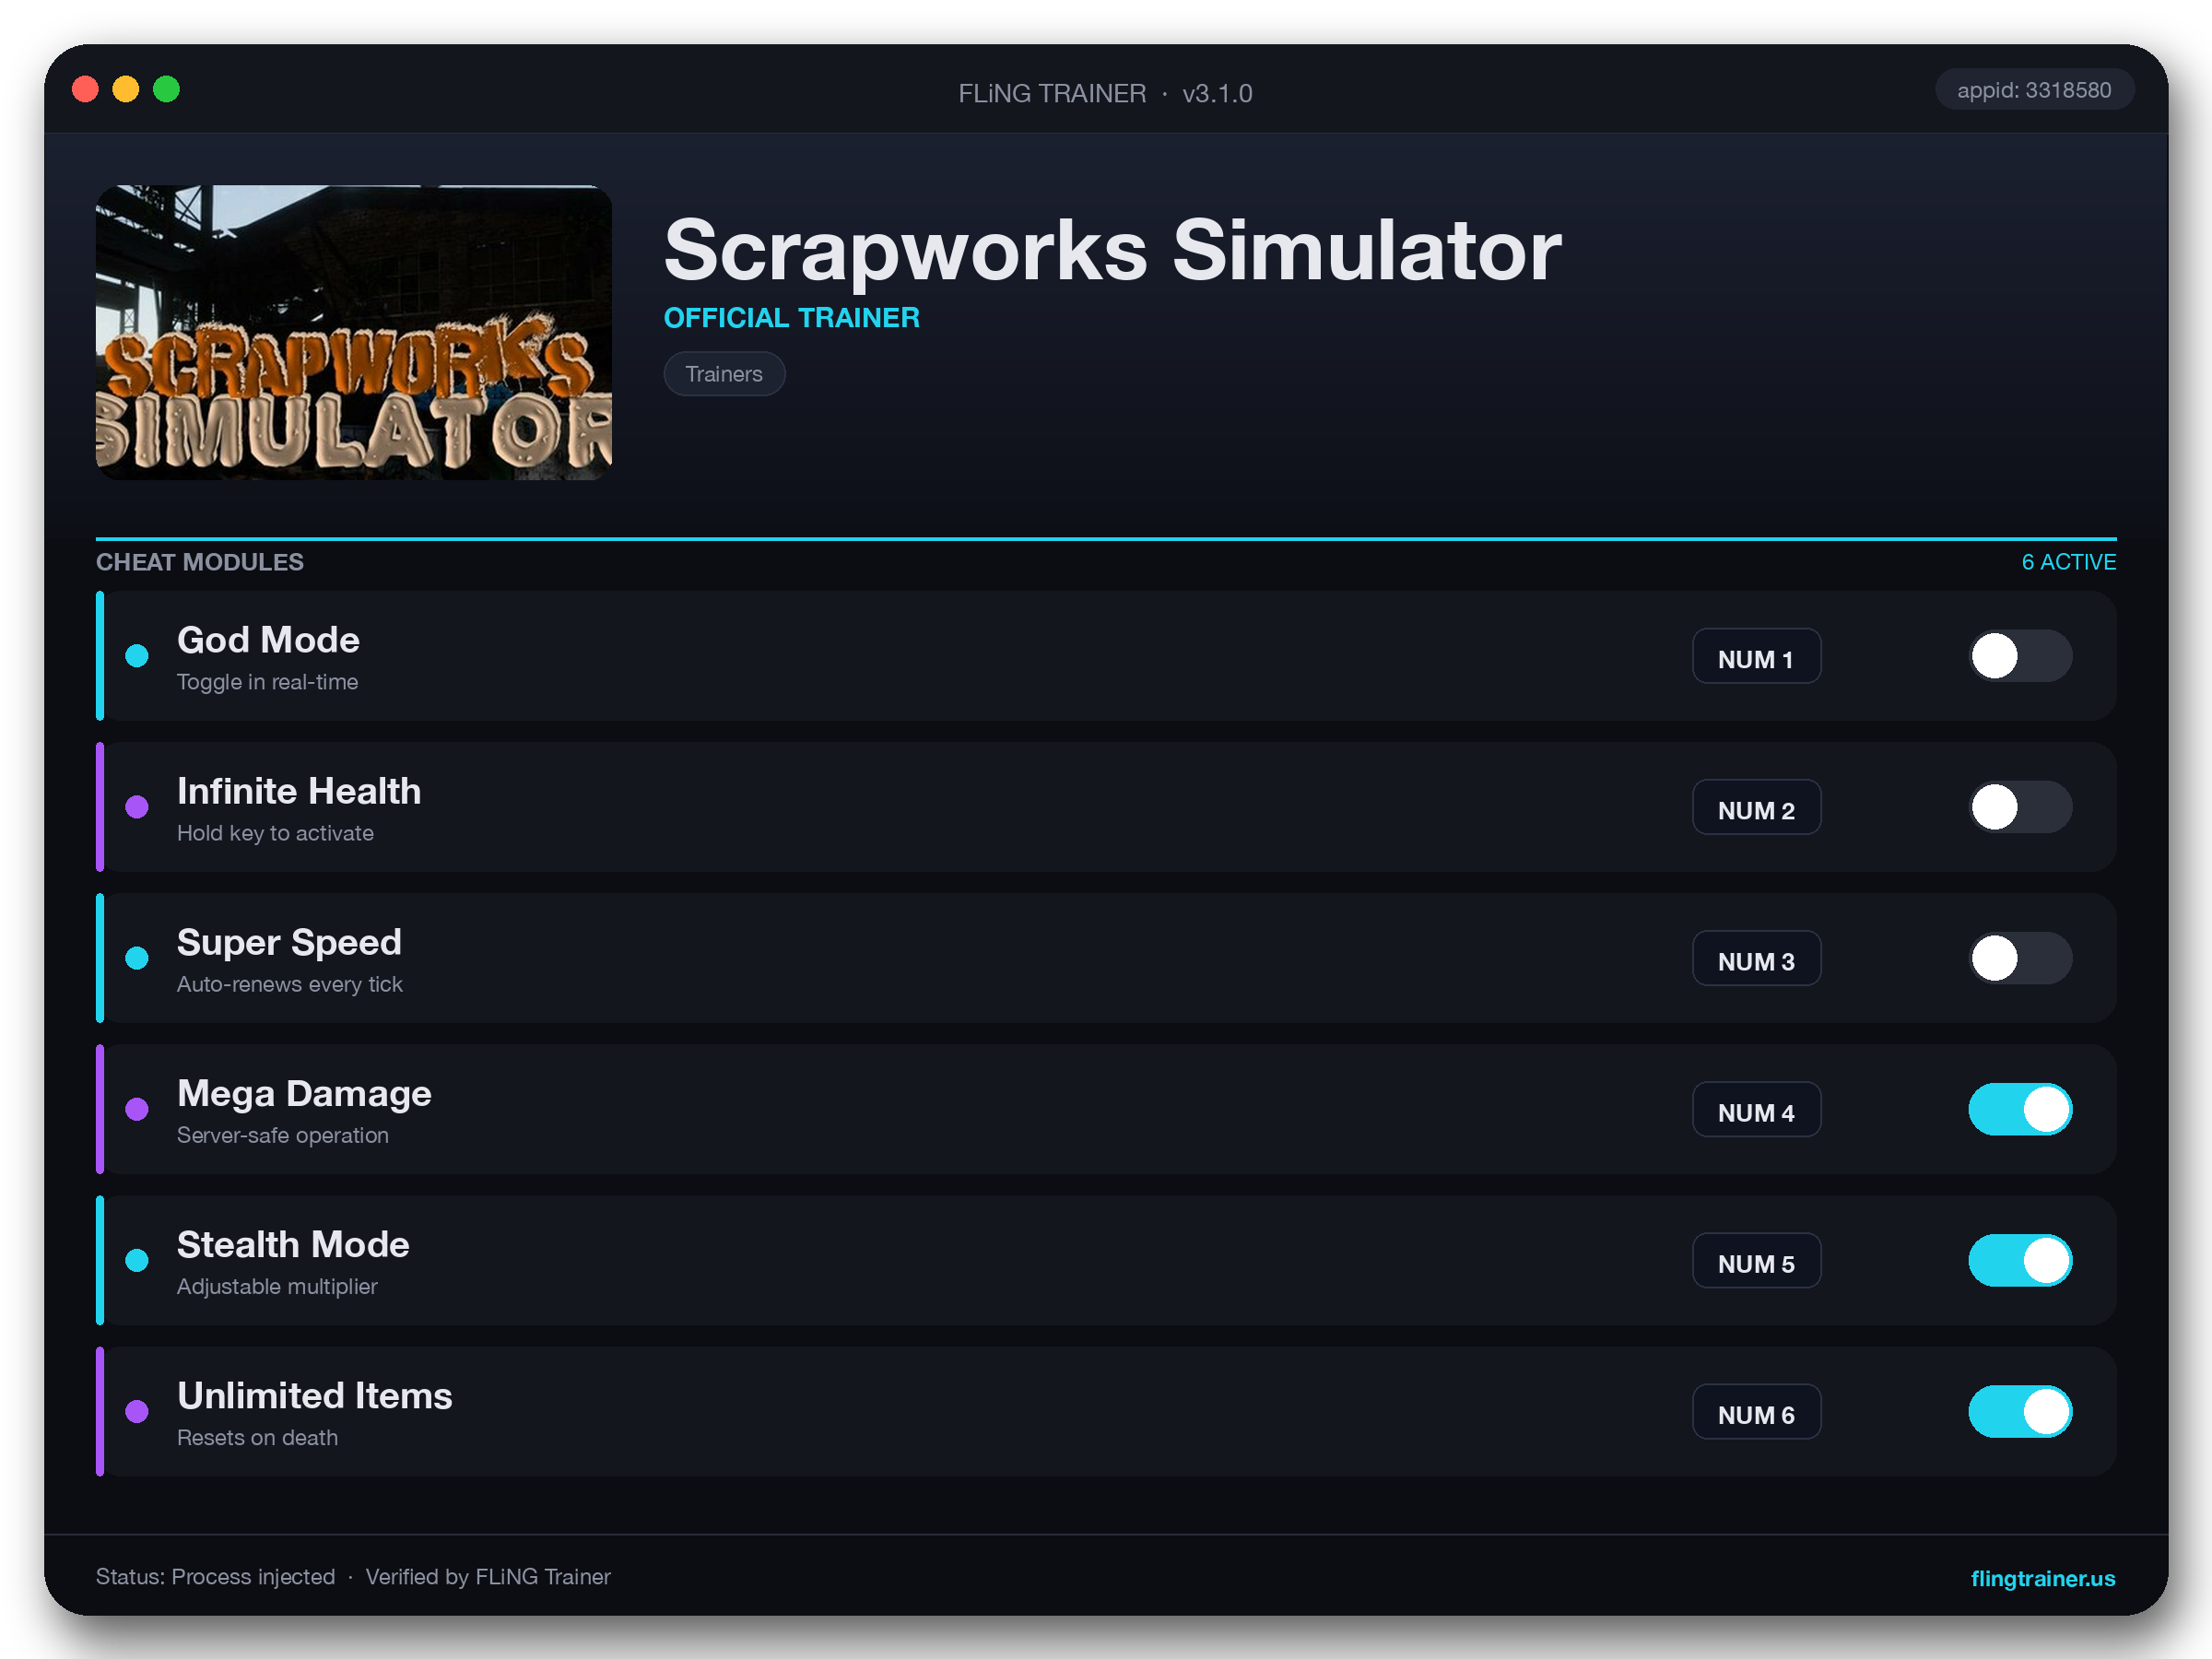Click the 'Status: Process injected' text
The height and width of the screenshot is (1659, 2212).
[x=215, y=1577]
